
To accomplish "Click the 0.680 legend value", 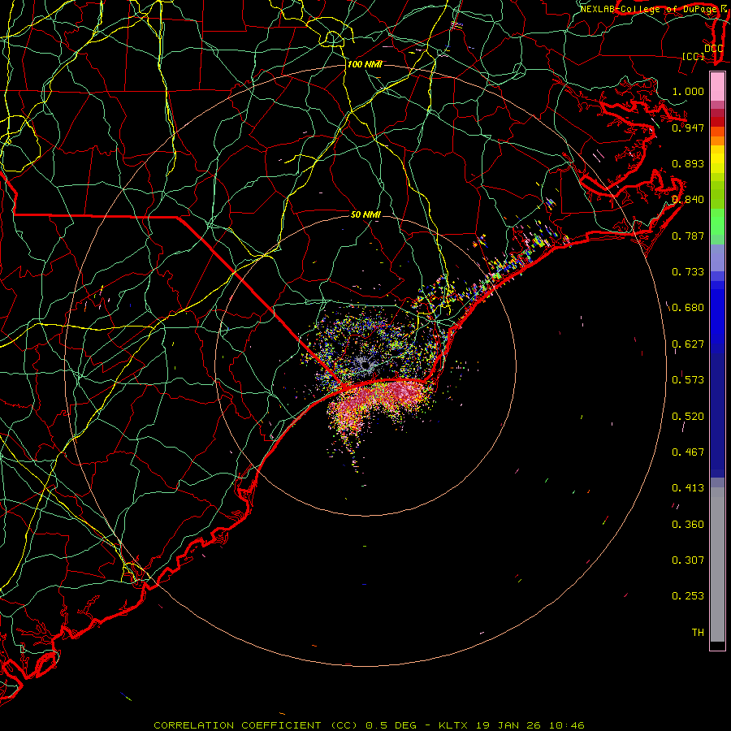I will (688, 307).
